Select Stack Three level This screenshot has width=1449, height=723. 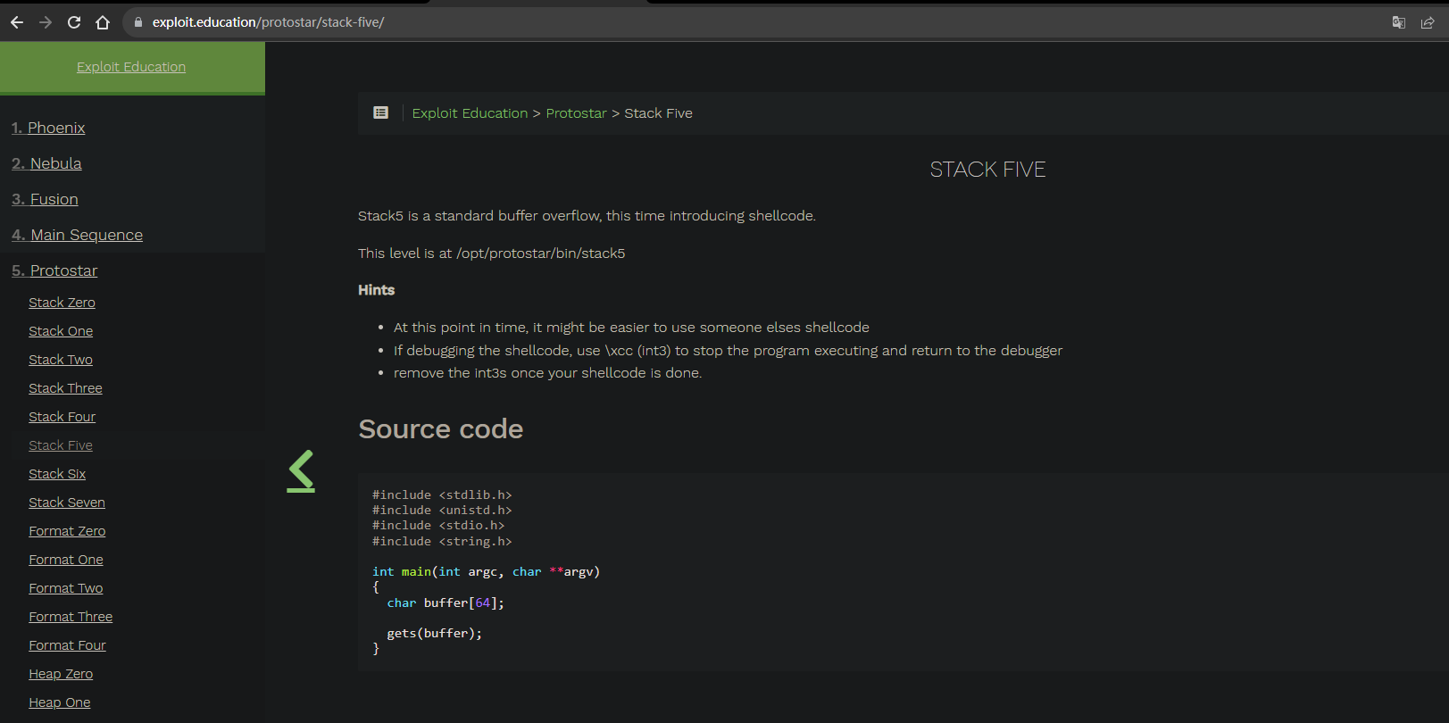click(x=65, y=388)
